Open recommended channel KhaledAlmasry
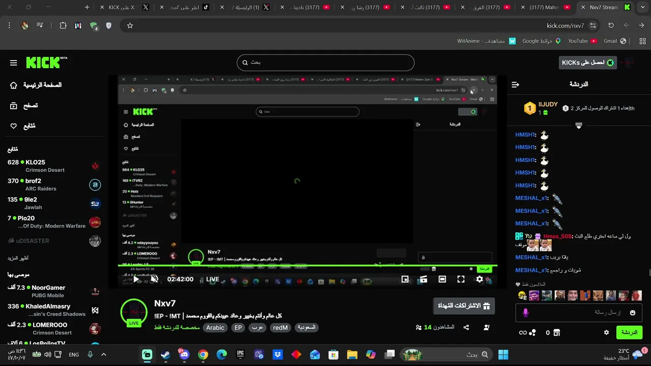Screen dimensions: 651x366 [54, 310]
